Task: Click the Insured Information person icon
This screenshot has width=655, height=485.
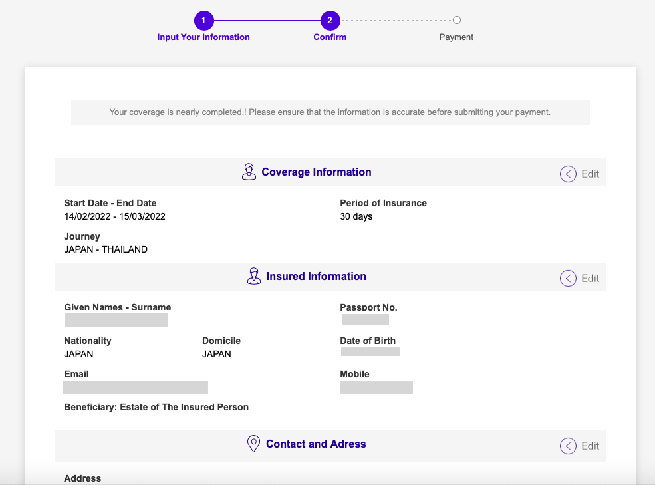Action: (x=253, y=276)
